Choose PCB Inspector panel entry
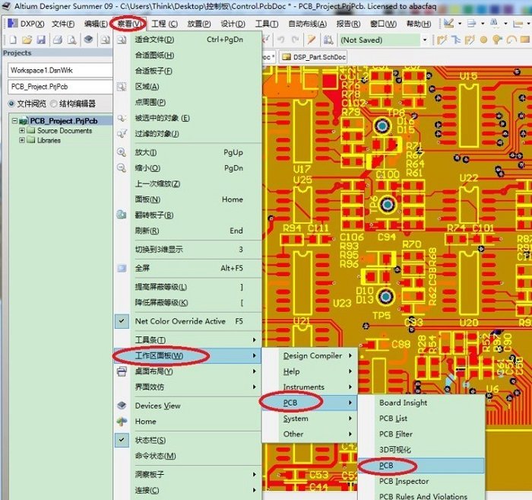 click(421, 481)
